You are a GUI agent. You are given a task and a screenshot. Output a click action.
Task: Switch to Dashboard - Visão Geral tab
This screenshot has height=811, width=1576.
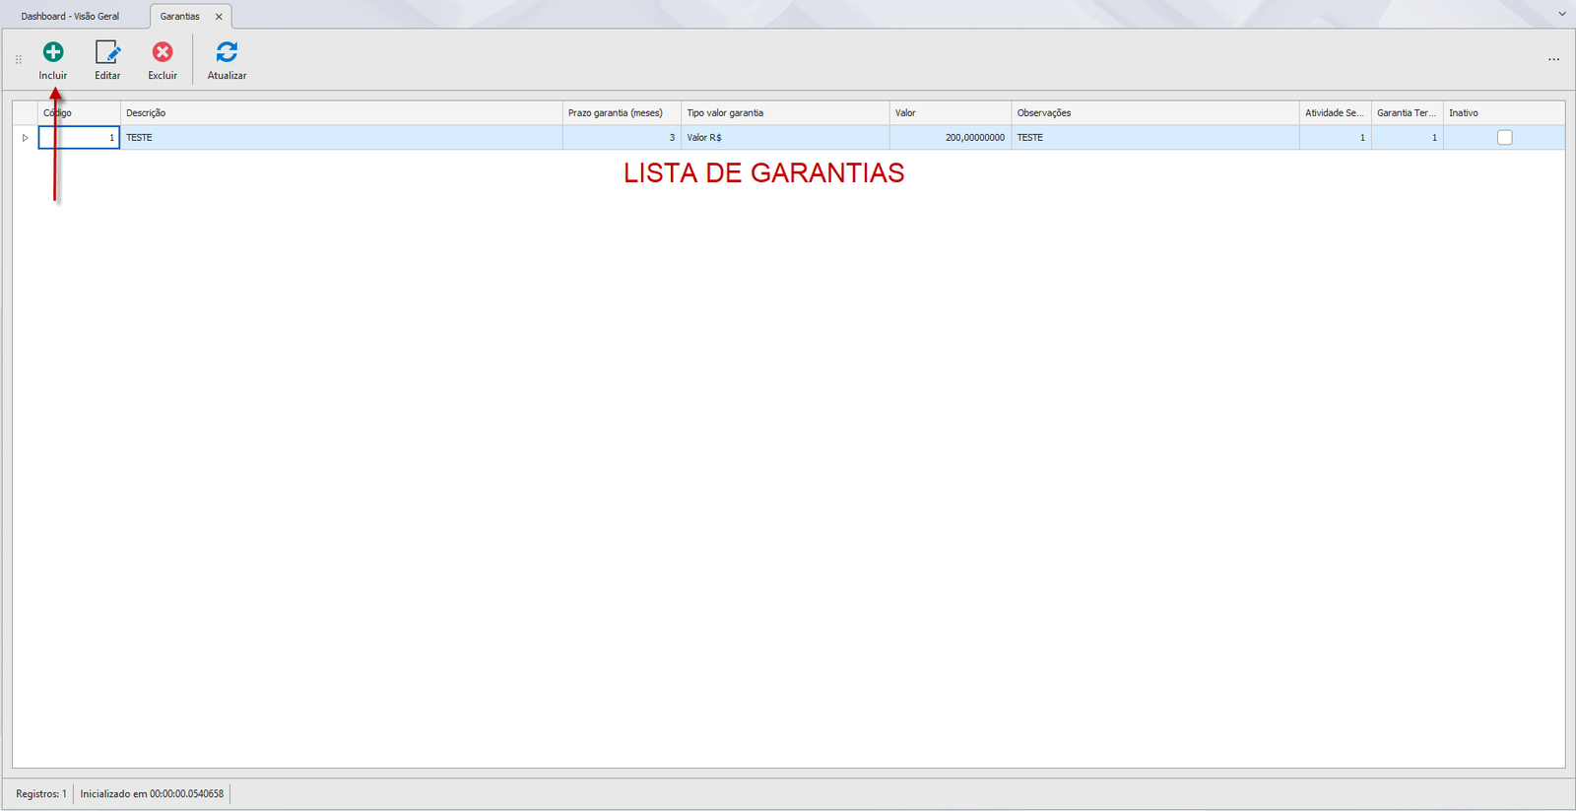(70, 16)
